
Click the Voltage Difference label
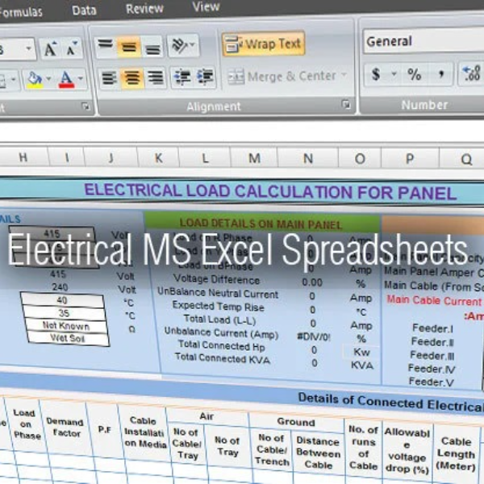[217, 280]
